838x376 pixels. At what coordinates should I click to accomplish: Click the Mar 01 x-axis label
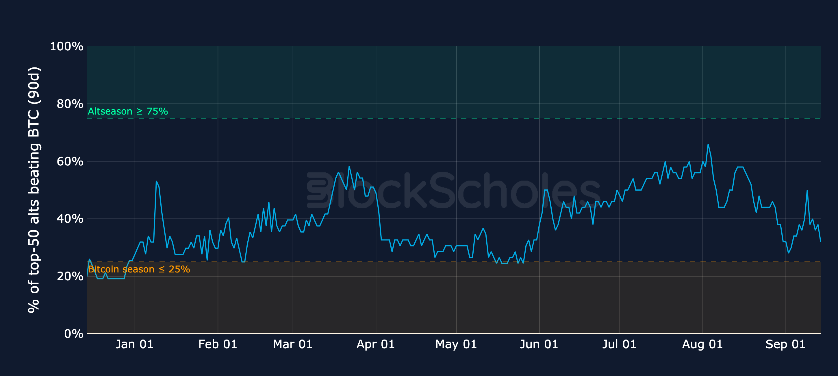click(293, 344)
